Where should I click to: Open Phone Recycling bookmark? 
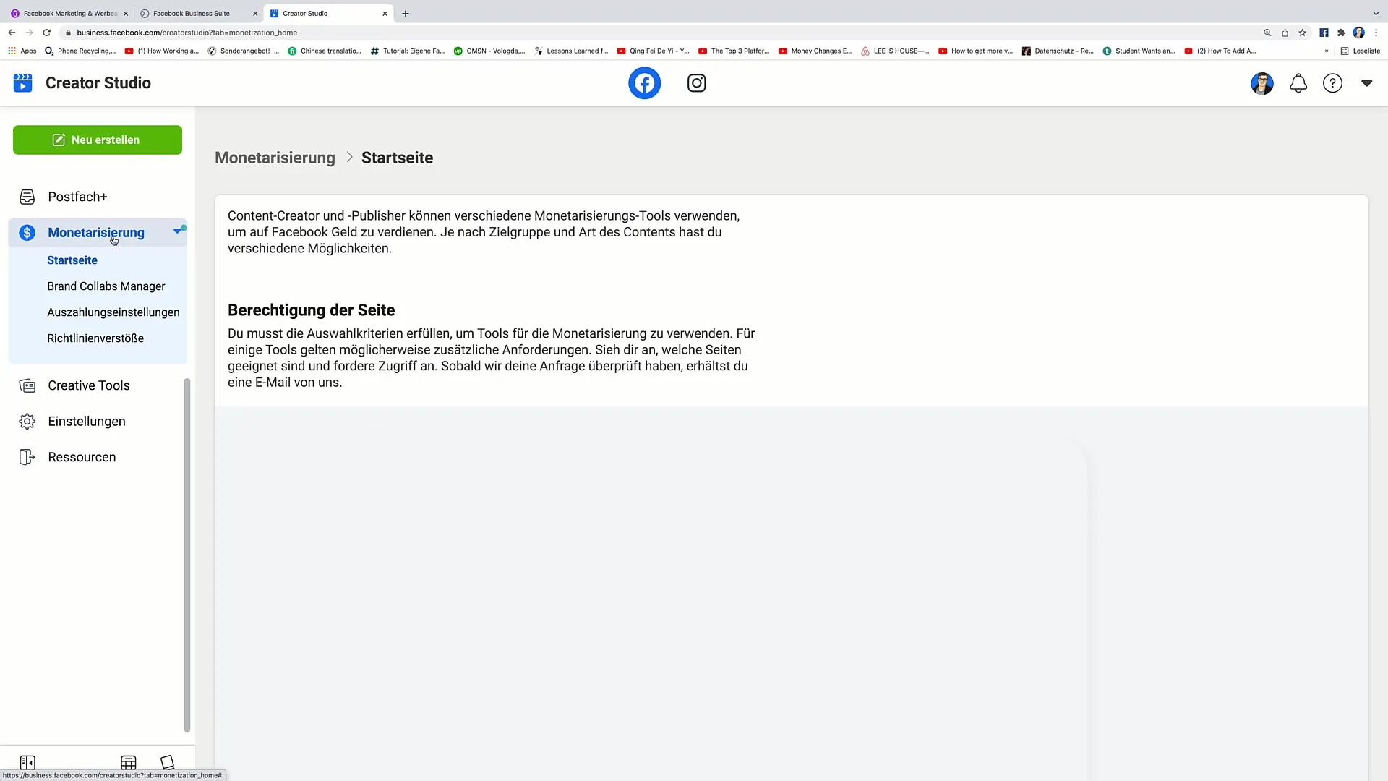point(80,51)
